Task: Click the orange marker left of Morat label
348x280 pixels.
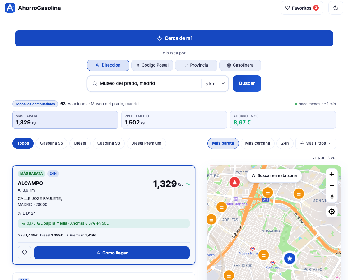Action: click(299, 194)
